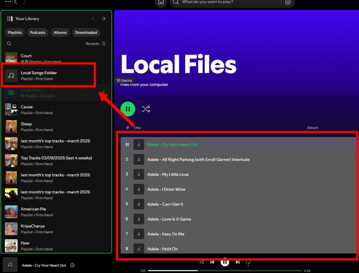
Task: Click the Browse icon beside search field
Action: pyautogui.click(x=288, y=2)
